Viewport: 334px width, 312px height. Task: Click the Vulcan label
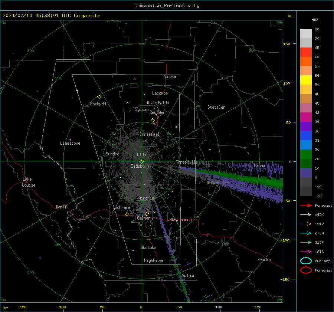189,276
